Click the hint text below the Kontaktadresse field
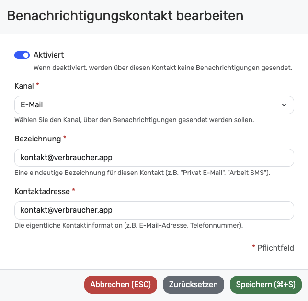The width and height of the screenshot is (308, 301). pos(128,225)
